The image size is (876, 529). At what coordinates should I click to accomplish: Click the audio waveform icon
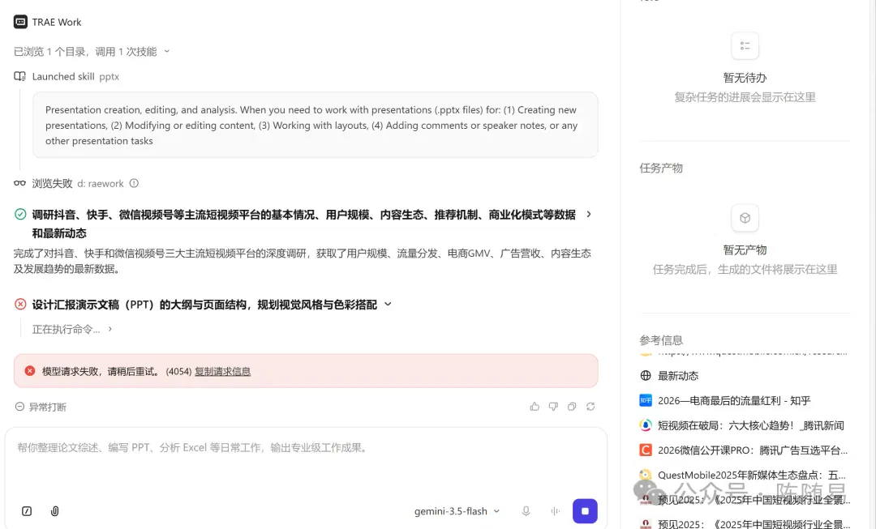pos(555,511)
